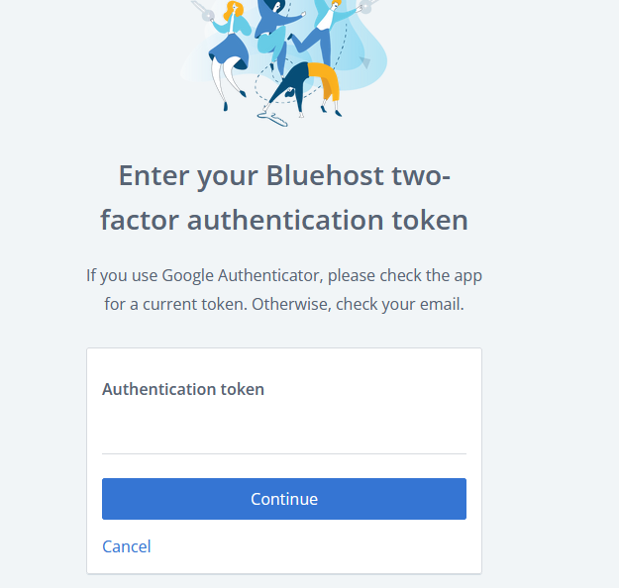Click the key icon at top right of illustration
Viewport: 619px width, 588px height.
coord(366,7)
